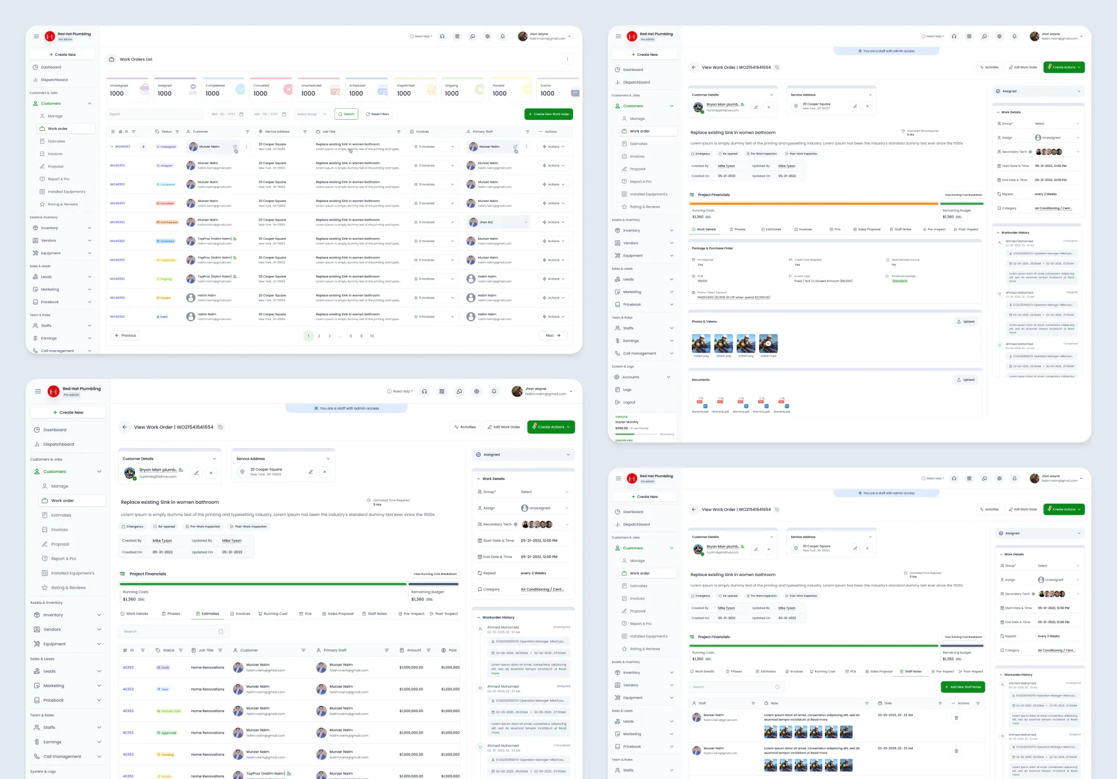Open settings gear in Work Orders List window
This screenshot has width=1117, height=779.
[x=488, y=36]
